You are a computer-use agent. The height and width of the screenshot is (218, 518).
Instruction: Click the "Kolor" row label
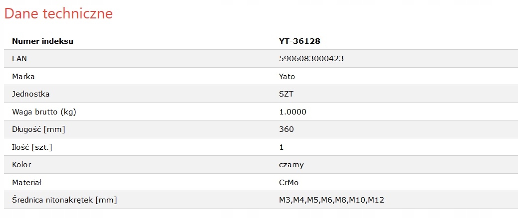coord(21,165)
